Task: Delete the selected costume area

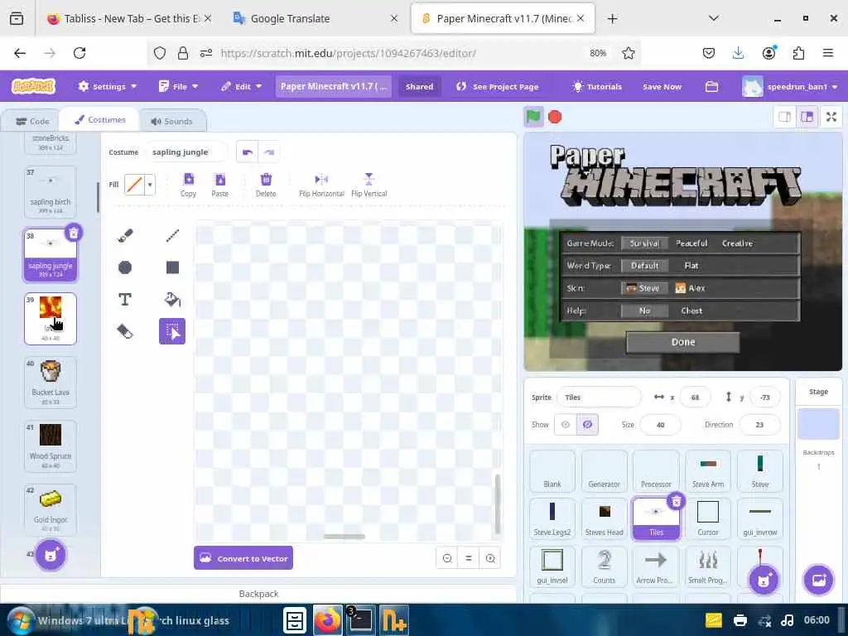Action: click(x=266, y=185)
